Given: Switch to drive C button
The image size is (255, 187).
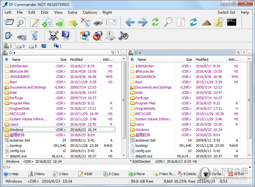Looking at the screenshot, I should (9, 46).
